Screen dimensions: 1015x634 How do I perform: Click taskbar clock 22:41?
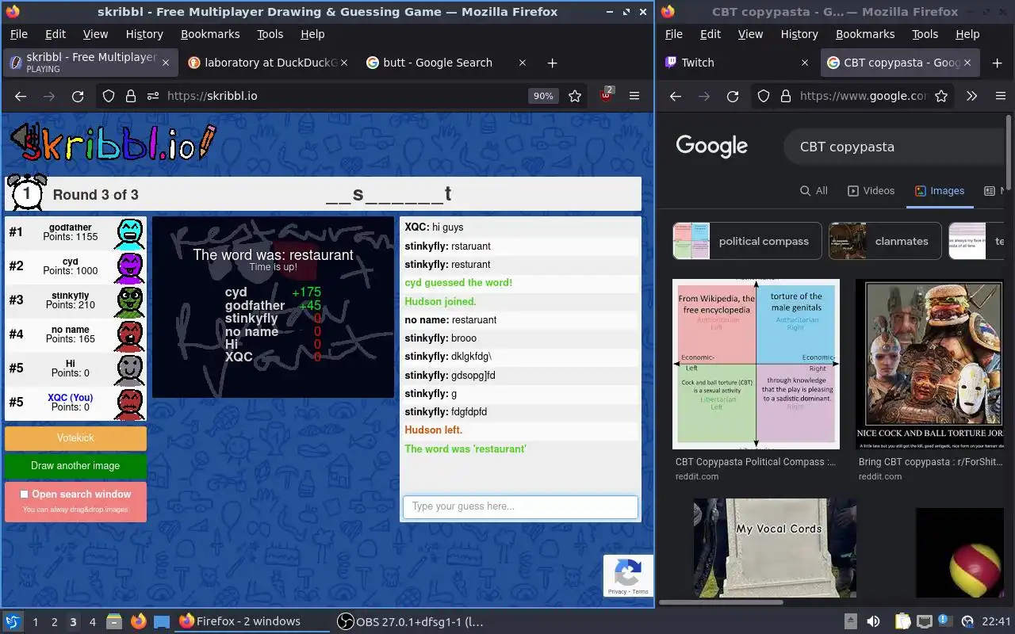coord(997,621)
